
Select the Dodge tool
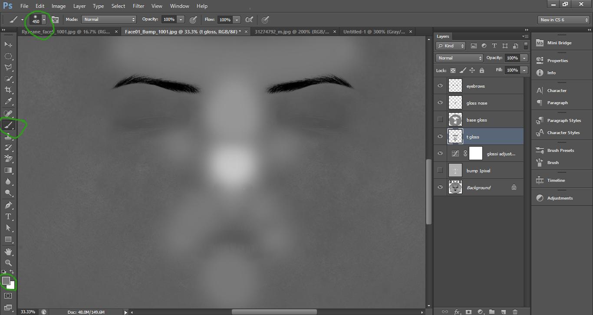[x=8, y=193]
